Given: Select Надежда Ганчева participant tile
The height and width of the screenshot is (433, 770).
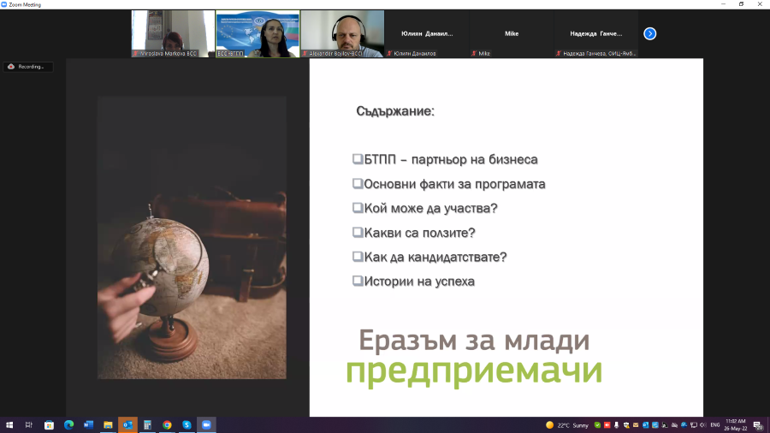Looking at the screenshot, I should 595,33.
